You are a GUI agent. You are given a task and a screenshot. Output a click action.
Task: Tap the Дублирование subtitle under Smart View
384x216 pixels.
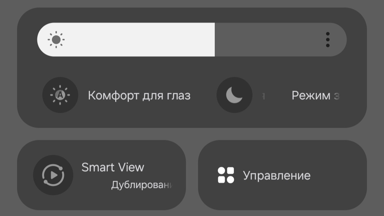pyautogui.click(x=142, y=185)
